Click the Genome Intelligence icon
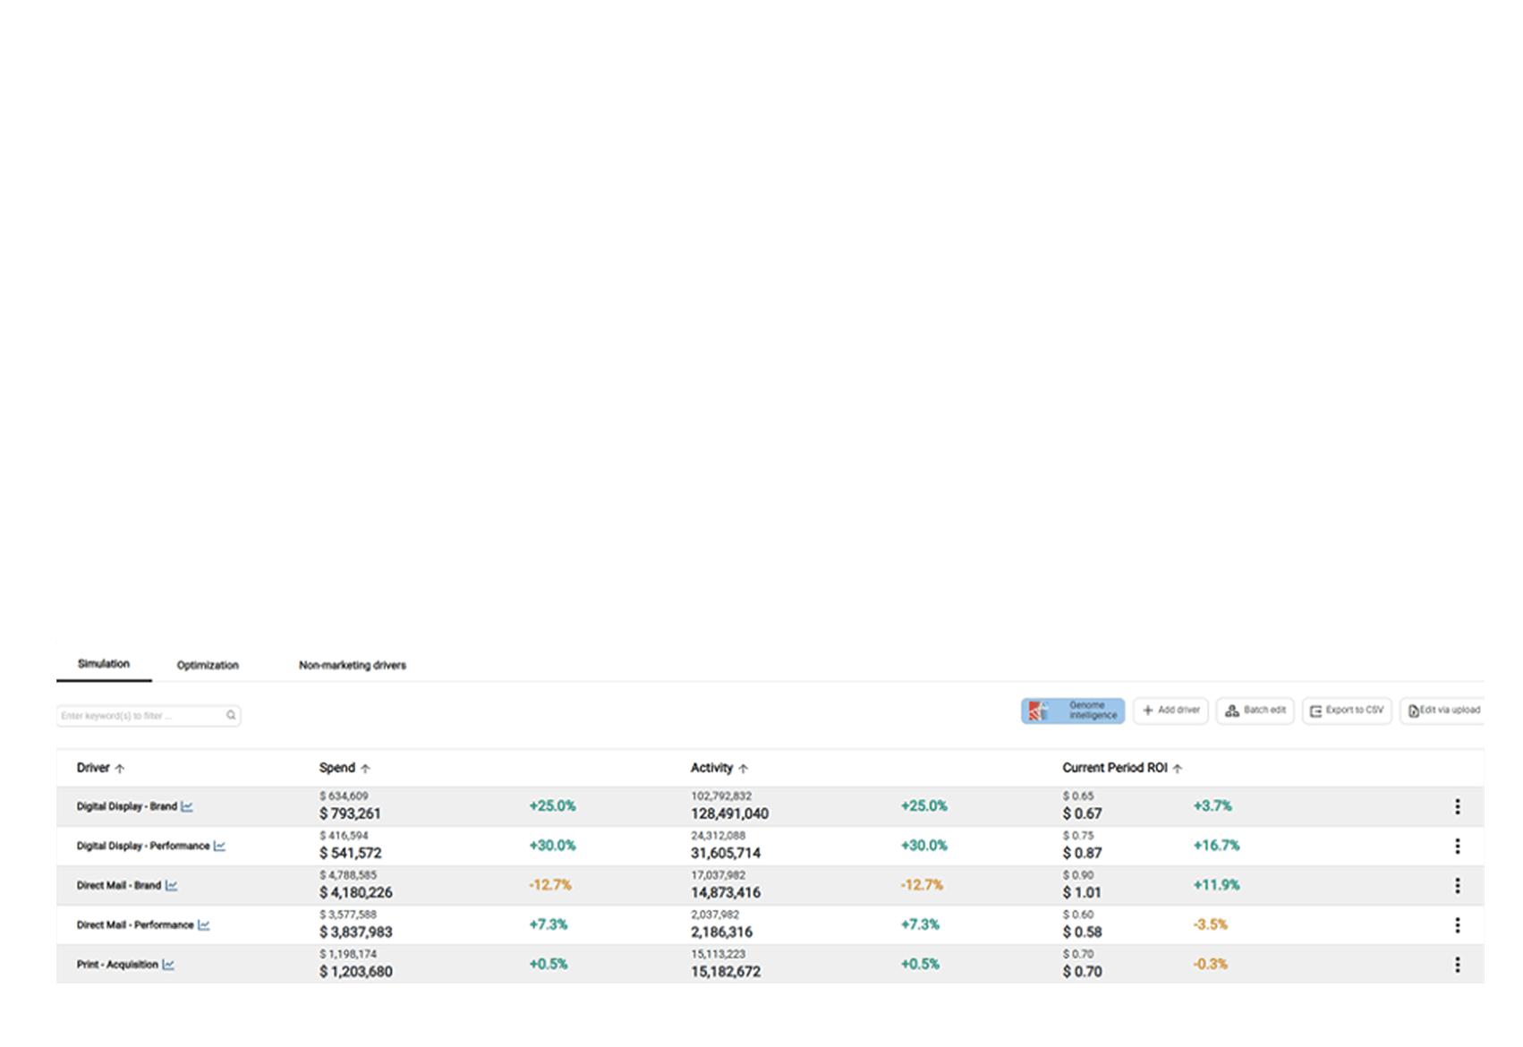Screen dimensions: 1523x1047 tap(1037, 711)
